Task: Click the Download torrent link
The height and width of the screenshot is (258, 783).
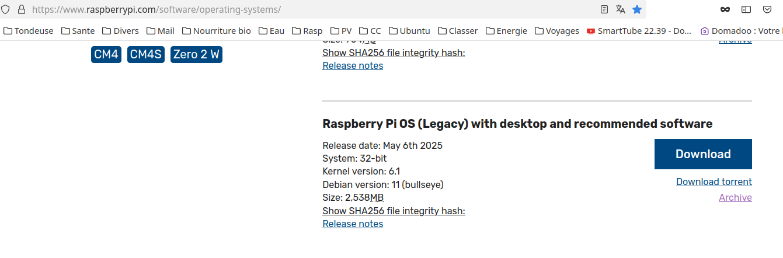Action: (714, 182)
